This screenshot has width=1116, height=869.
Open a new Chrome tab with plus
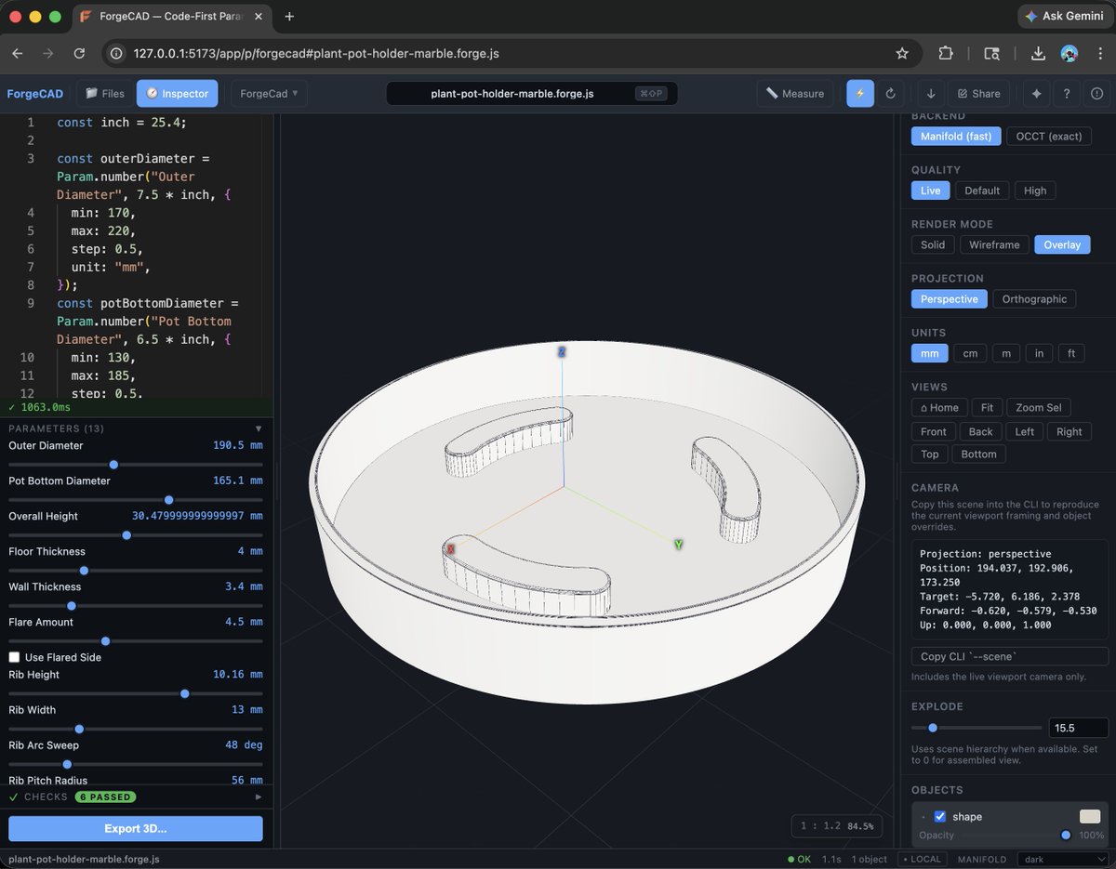pyautogui.click(x=289, y=17)
